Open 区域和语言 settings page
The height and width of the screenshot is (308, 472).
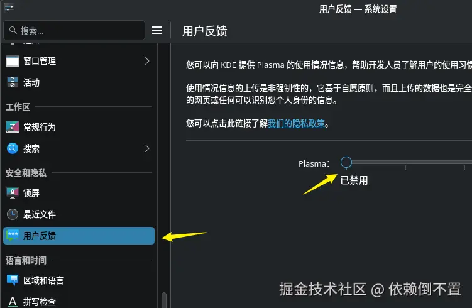(x=79, y=280)
